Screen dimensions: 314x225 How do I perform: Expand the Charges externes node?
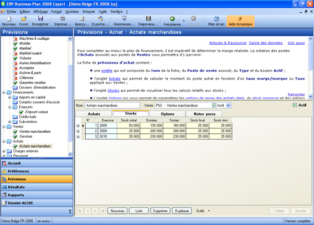[4, 151]
